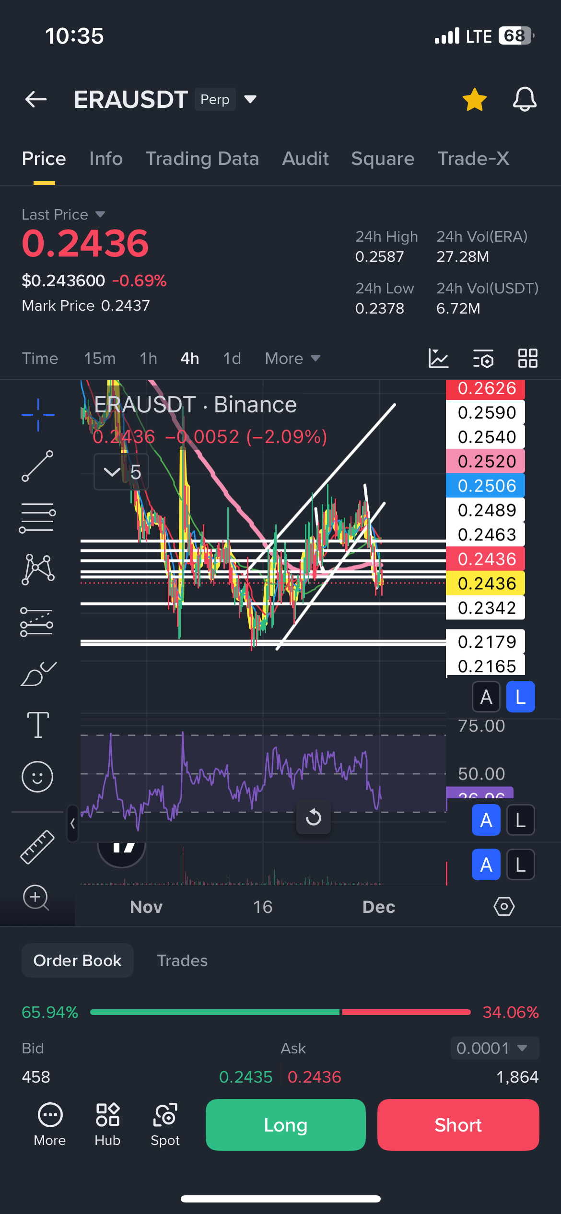Select the 15m timeframe
561x1214 pixels.
pos(100,358)
